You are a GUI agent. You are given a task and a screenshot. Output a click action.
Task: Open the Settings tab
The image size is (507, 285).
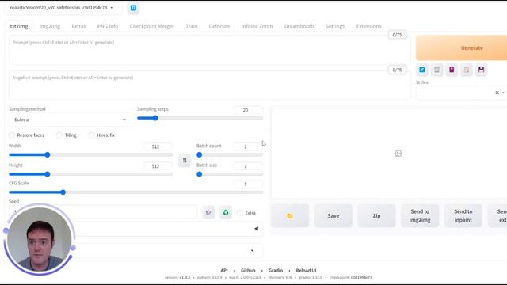335,26
